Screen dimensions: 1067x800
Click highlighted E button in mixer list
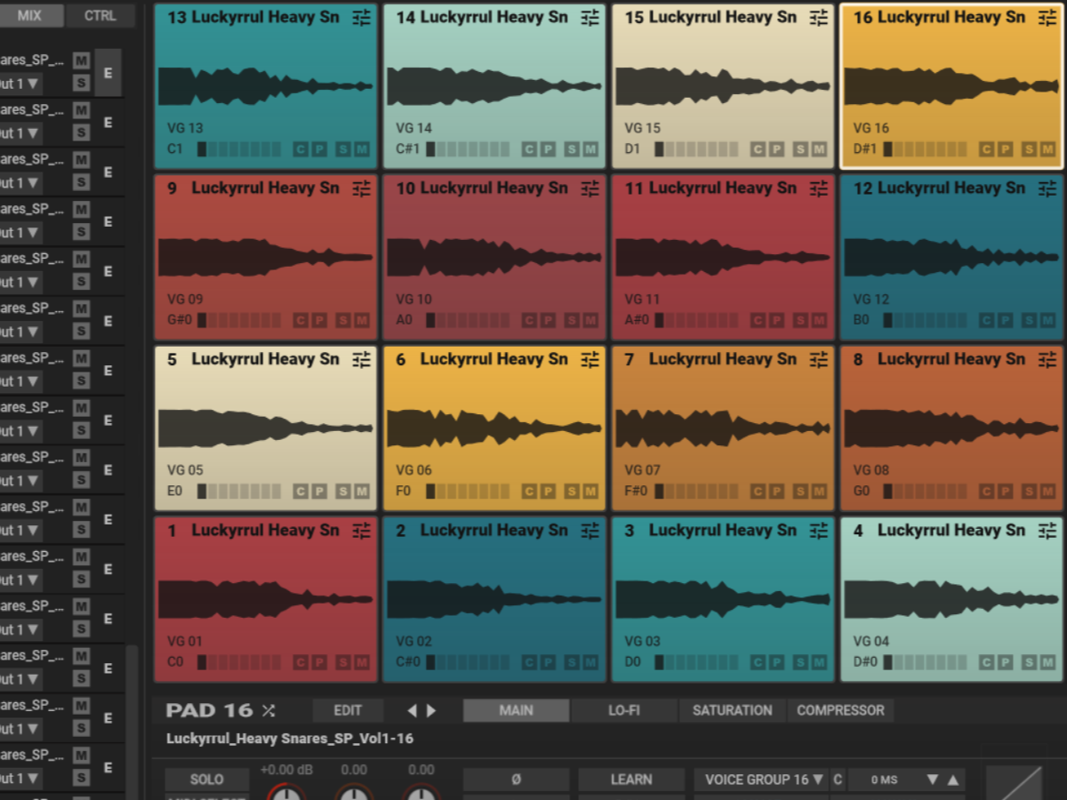[x=108, y=73]
